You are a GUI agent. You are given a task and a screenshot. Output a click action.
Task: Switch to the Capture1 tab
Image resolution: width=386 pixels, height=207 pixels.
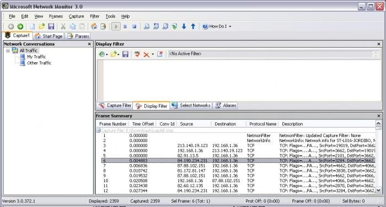pyautogui.click(x=17, y=36)
